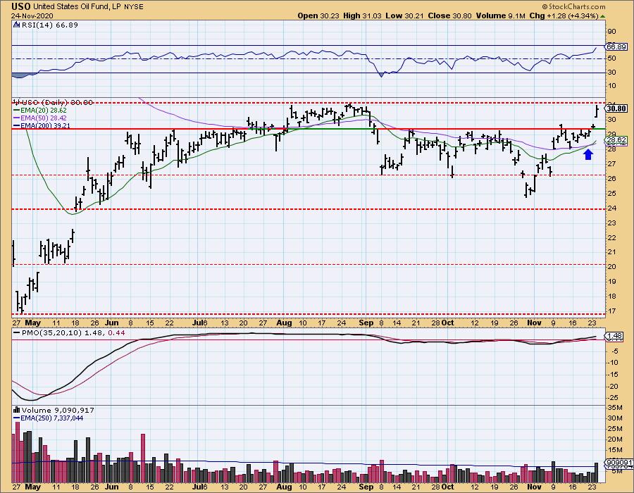Click the Close 30.80 value in header
This screenshot has height=493, width=634.
(449, 15)
